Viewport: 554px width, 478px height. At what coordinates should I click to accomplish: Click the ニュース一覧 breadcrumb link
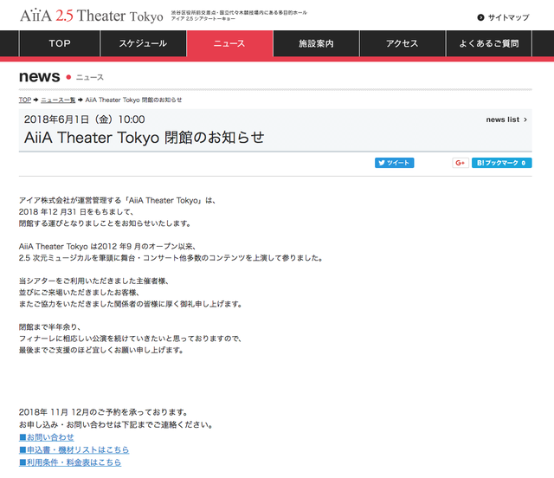pos(58,100)
